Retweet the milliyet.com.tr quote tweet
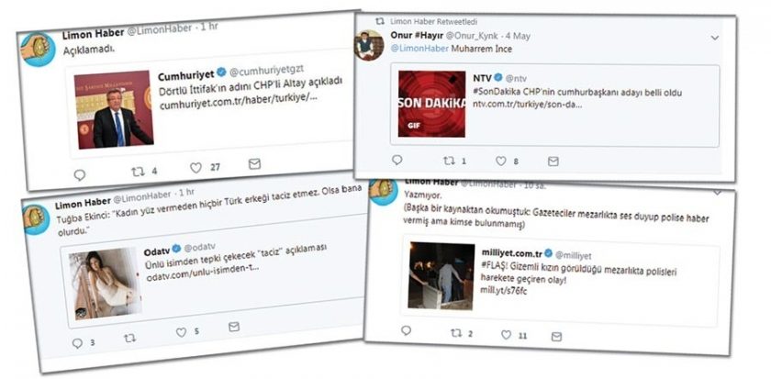 (456, 333)
